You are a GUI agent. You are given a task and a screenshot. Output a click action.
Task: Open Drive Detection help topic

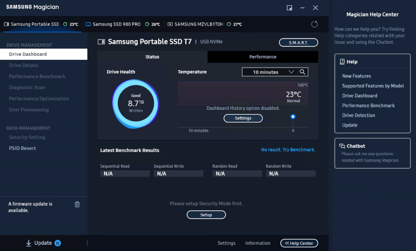tap(358, 115)
